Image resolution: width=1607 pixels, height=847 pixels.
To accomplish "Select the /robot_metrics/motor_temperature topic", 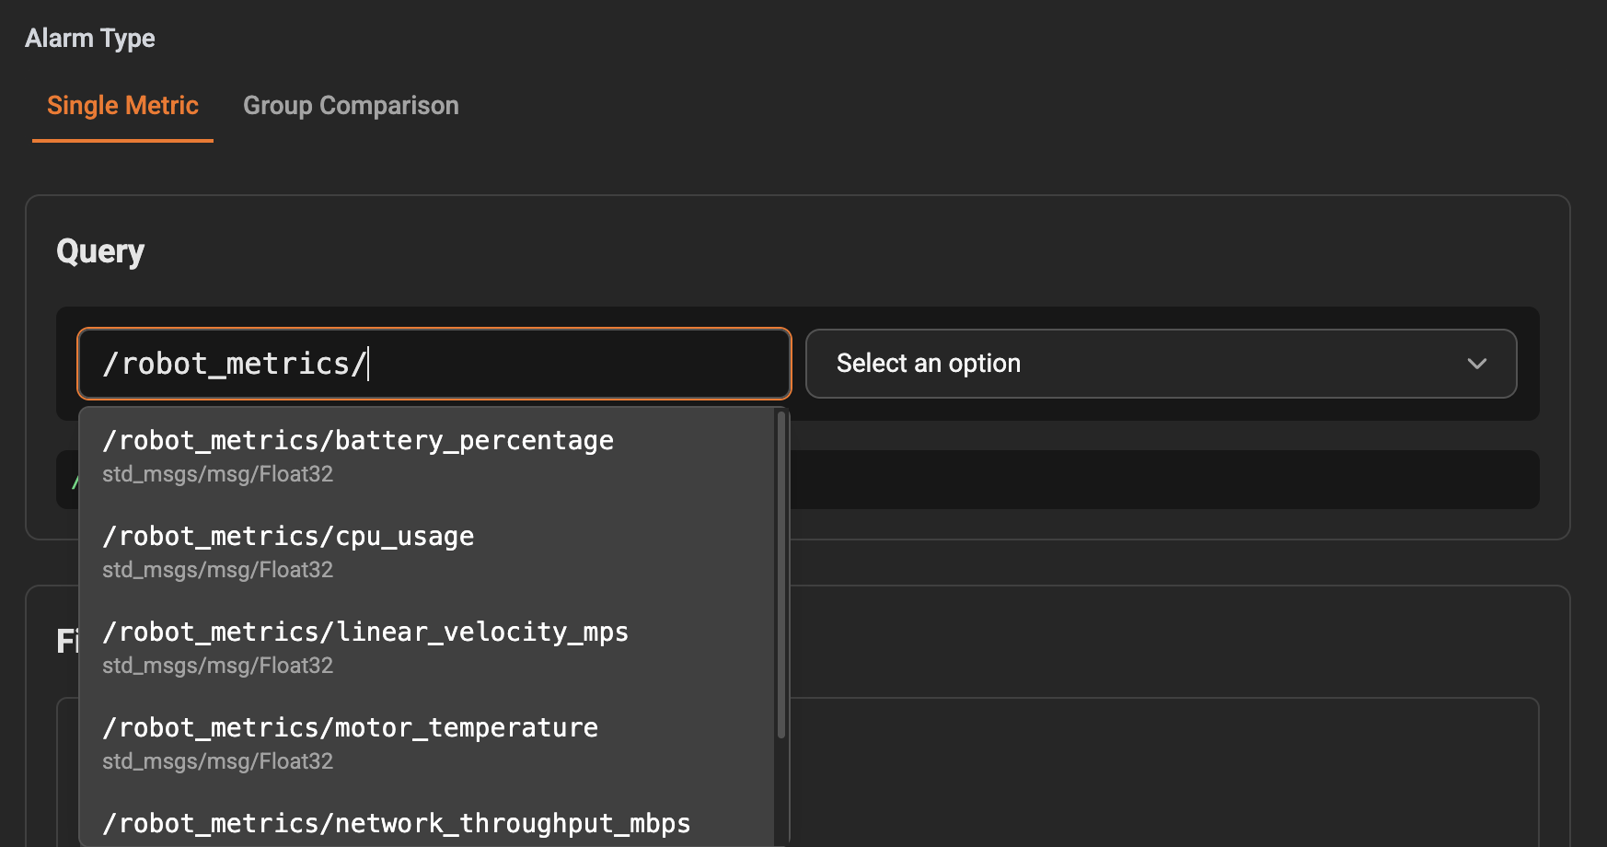I will click(x=351, y=727).
